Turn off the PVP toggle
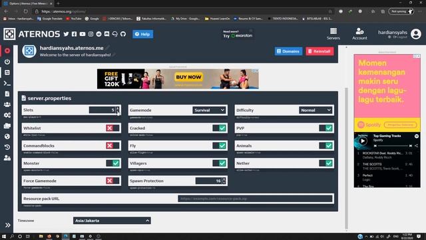This screenshot has width=426, height=240. (x=325, y=128)
